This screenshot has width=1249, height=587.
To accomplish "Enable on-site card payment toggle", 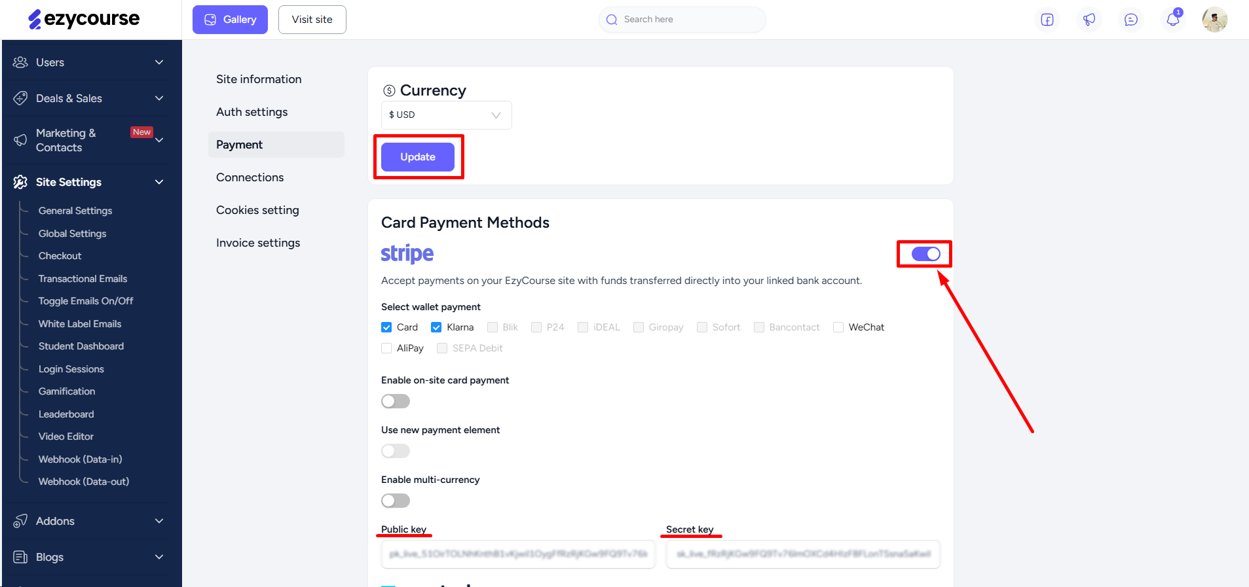I will tap(396, 401).
